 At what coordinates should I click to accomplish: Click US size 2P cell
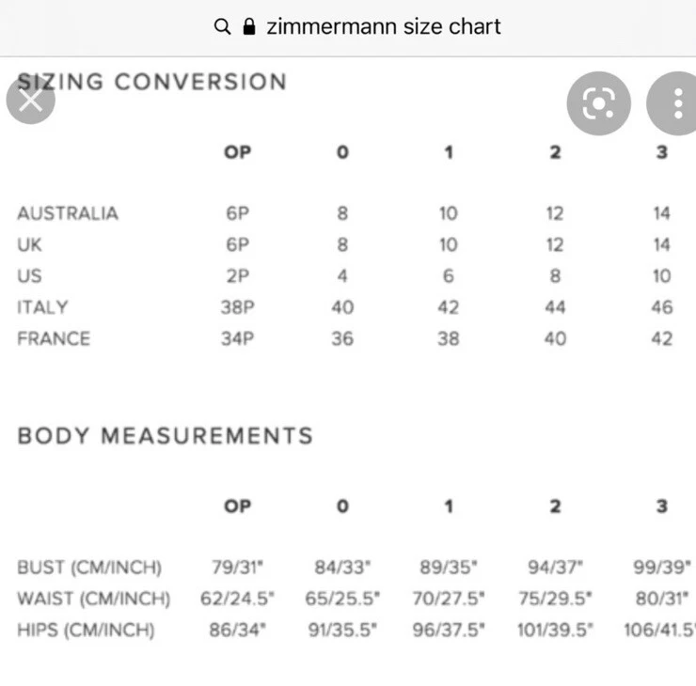coord(237,276)
